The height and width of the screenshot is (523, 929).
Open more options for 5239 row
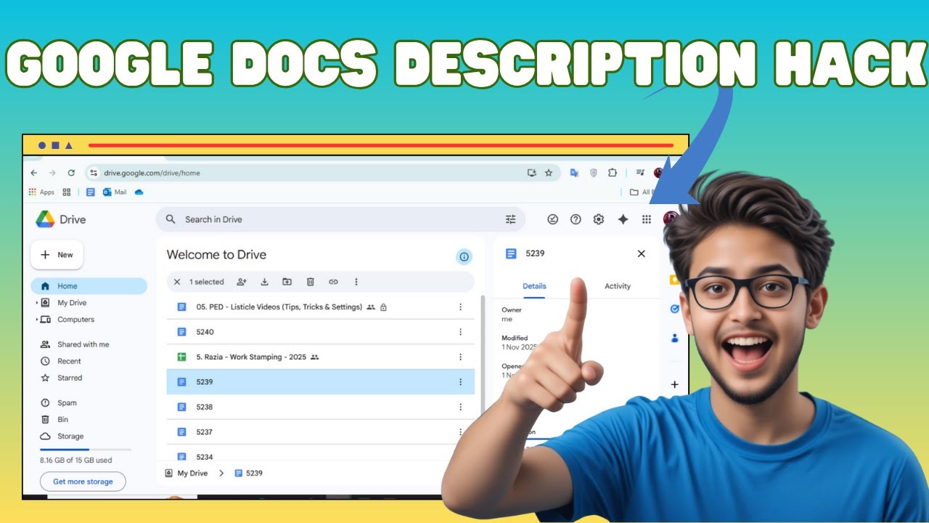pos(460,382)
